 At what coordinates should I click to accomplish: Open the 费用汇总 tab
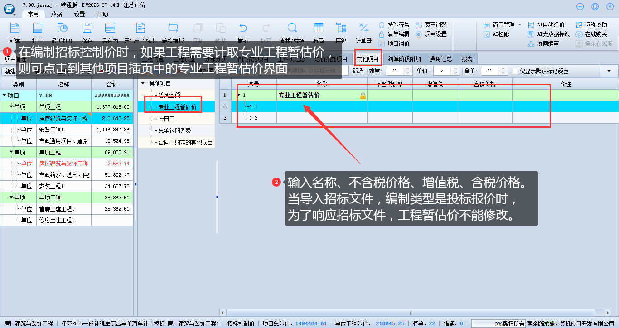pyautogui.click(x=441, y=59)
